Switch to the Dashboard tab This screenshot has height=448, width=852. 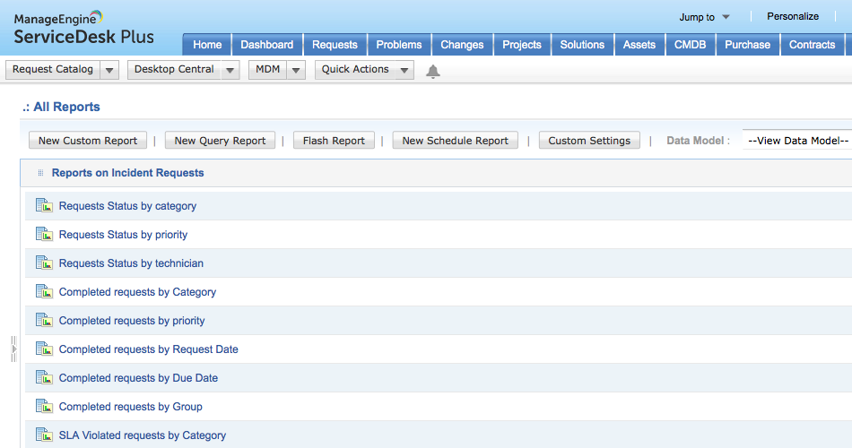[266, 45]
